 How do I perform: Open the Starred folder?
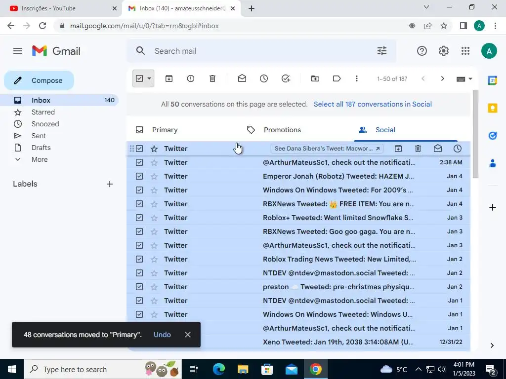click(43, 112)
